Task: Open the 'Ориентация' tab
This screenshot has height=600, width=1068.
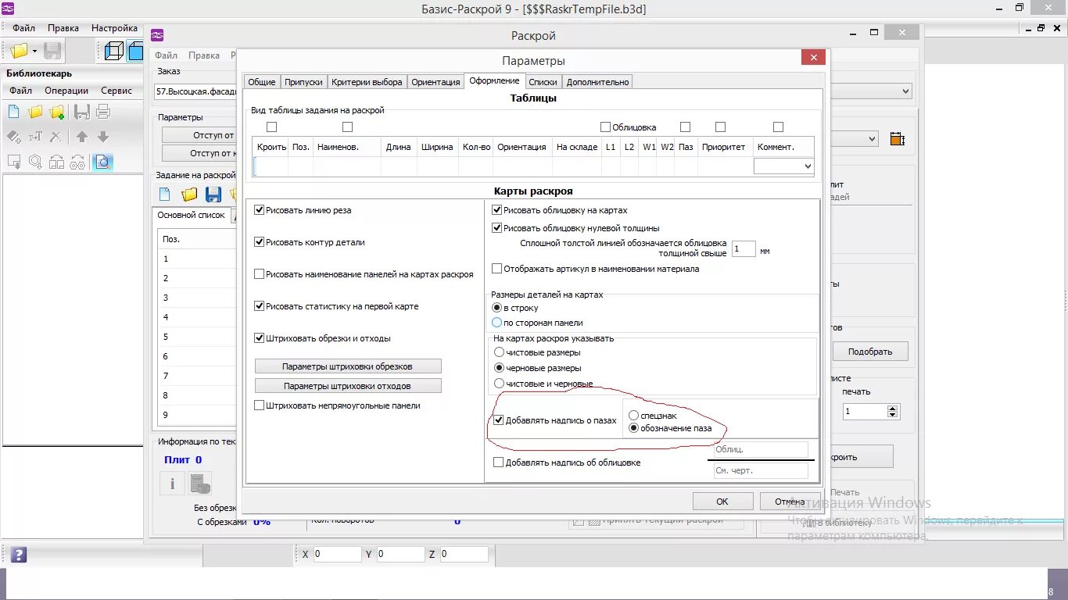Action: coord(435,82)
